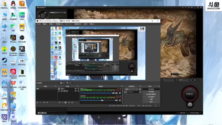Mute the microphone mixer channel
The image size is (222, 125).
click(116, 93)
